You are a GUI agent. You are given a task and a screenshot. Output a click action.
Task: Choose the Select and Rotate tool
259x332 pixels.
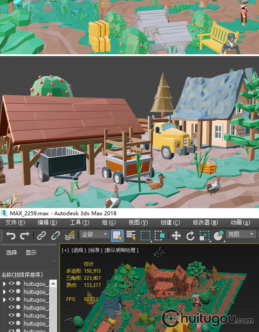click(x=190, y=236)
